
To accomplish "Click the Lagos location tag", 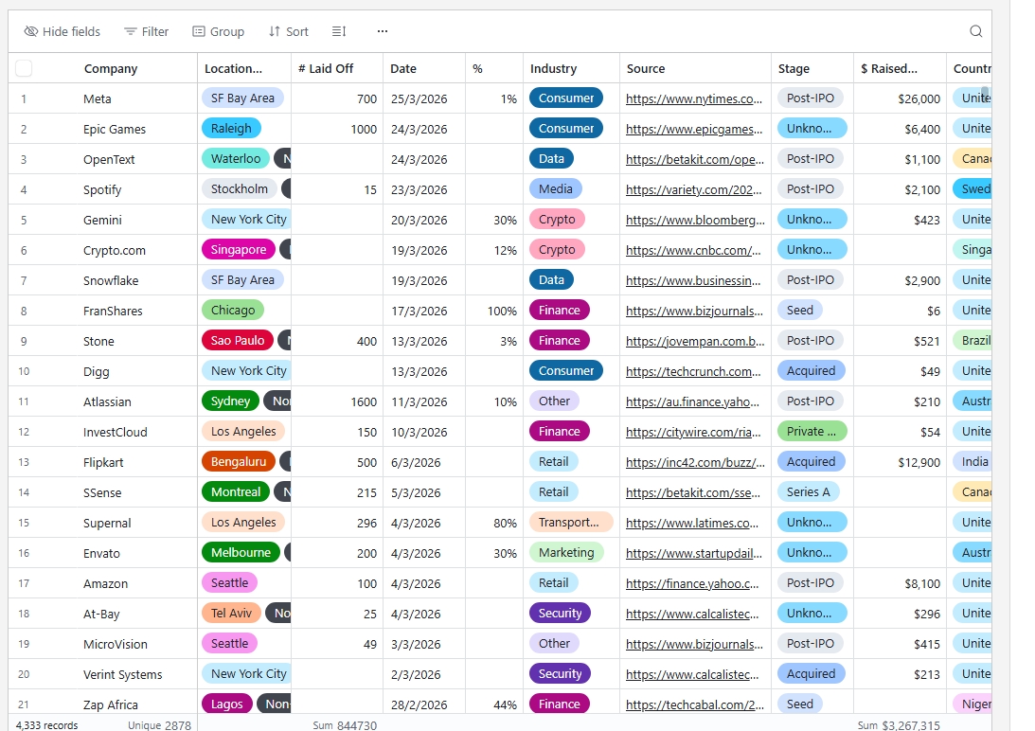I will 226,704.
